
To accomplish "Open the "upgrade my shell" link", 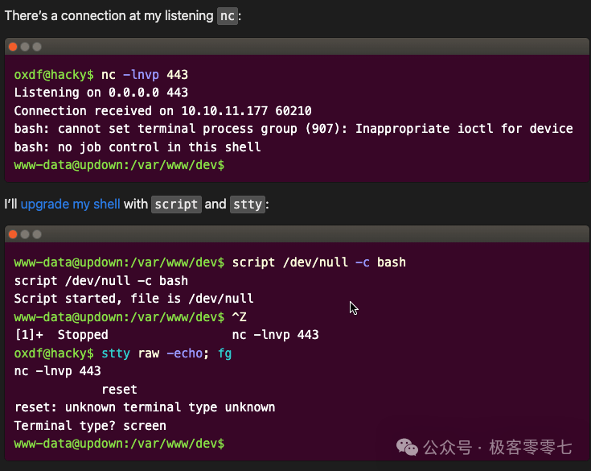I will coord(70,205).
